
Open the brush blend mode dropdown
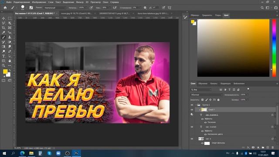coord(55,8)
